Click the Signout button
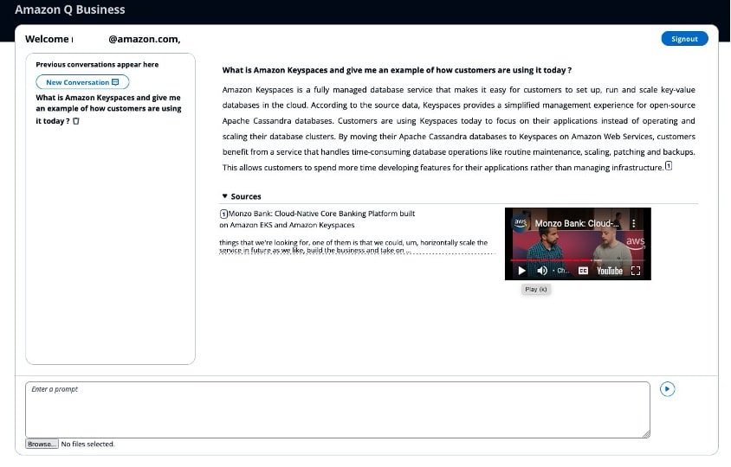This screenshot has height=467, width=731. pos(684,39)
